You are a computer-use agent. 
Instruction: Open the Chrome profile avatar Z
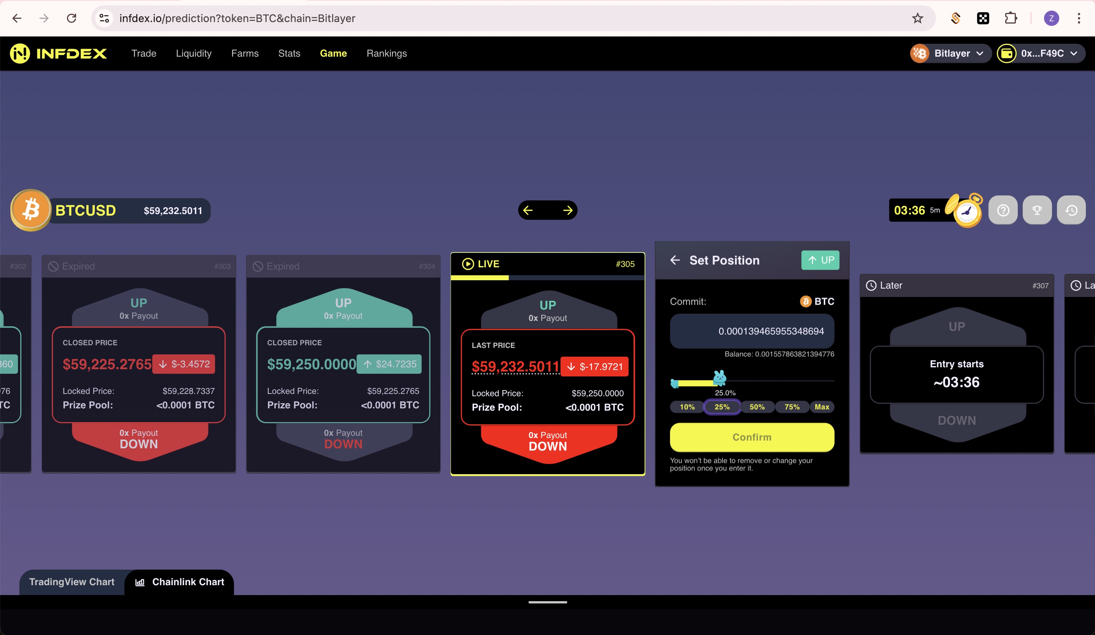tap(1051, 18)
